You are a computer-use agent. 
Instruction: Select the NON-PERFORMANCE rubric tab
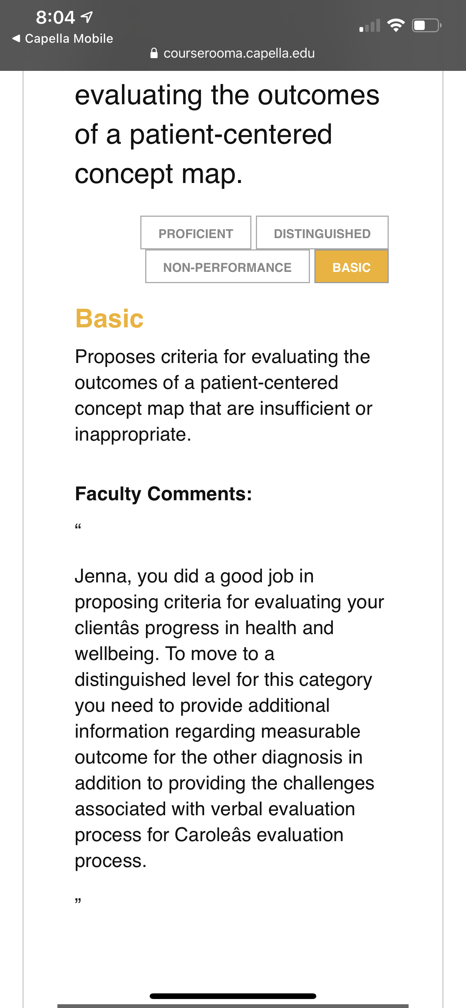[x=227, y=267]
